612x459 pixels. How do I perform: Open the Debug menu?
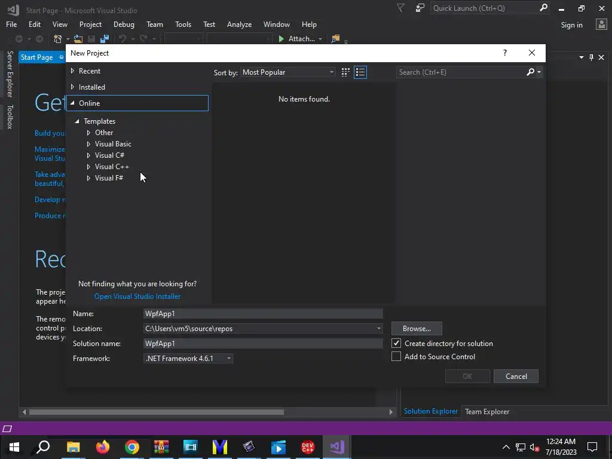(x=124, y=24)
